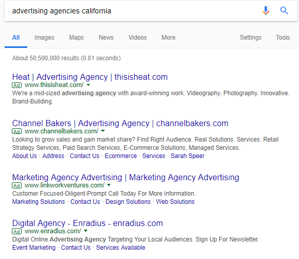The height and width of the screenshot is (259, 299).
Task: Expand the dropdown arrow beside www.channelbakers.com
Action: 103,131
